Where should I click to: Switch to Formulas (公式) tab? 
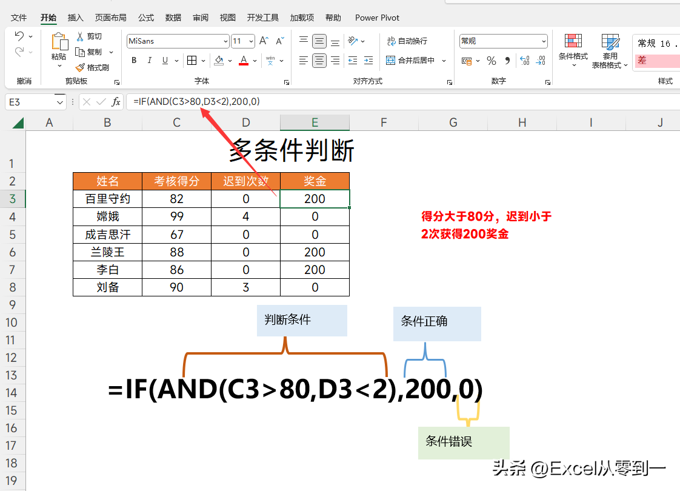click(x=146, y=18)
